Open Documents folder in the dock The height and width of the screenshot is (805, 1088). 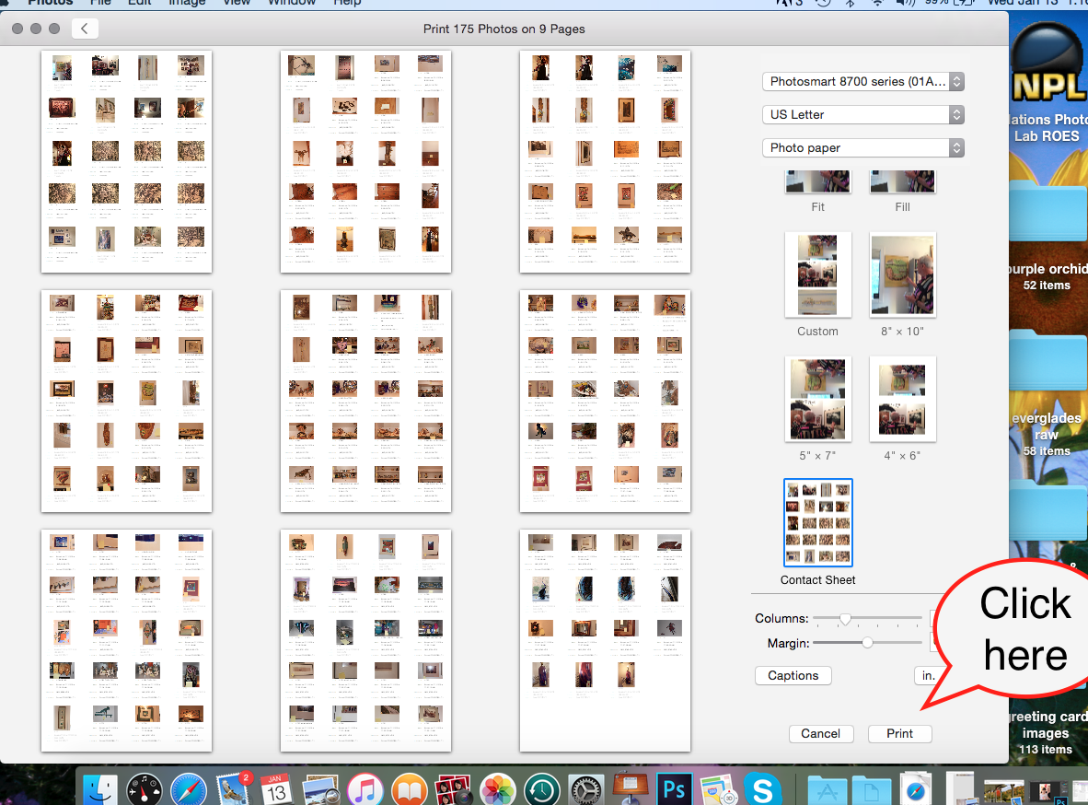[x=872, y=789]
